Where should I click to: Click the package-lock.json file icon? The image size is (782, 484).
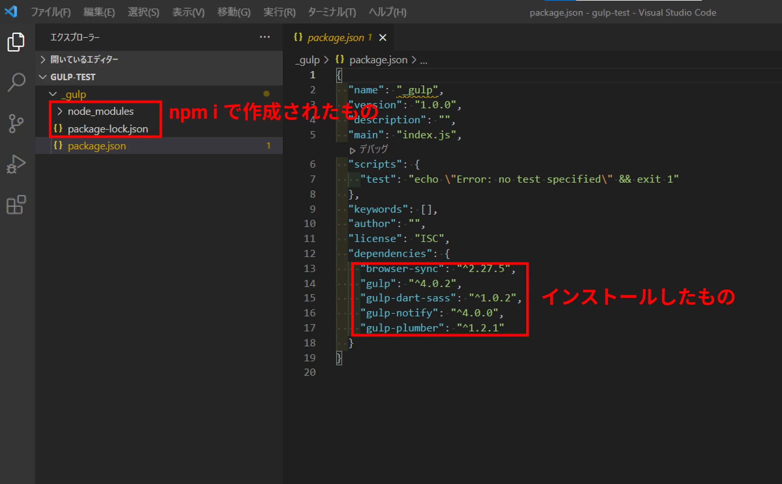coord(58,129)
